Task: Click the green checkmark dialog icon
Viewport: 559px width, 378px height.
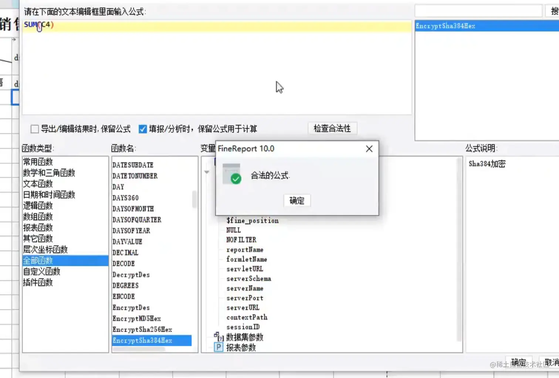Action: [232, 174]
